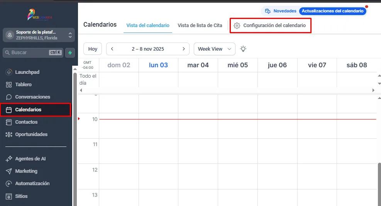The width and height of the screenshot is (381, 206).
Task: Switch to Vista de lista de Cita tab
Action: 200,25
